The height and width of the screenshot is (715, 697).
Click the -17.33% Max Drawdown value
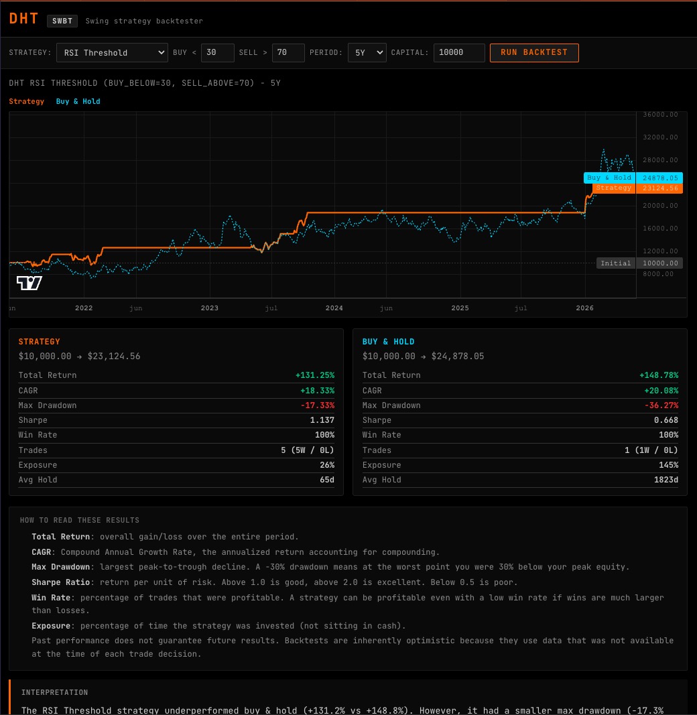(318, 405)
